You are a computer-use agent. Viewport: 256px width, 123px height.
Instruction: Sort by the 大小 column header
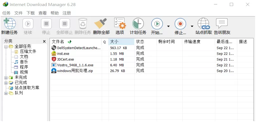(121, 42)
